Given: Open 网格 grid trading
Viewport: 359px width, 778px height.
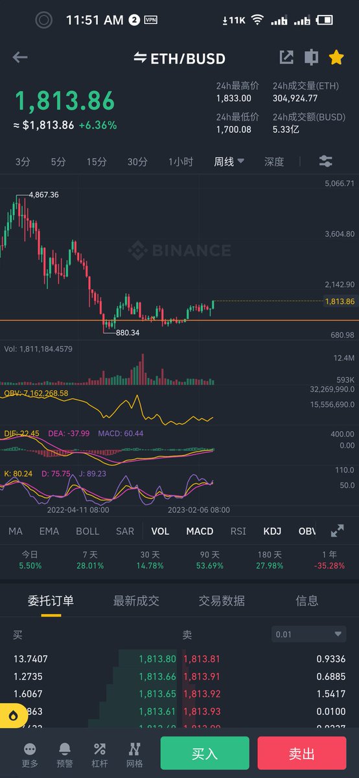Looking at the screenshot, I should coord(135,755).
